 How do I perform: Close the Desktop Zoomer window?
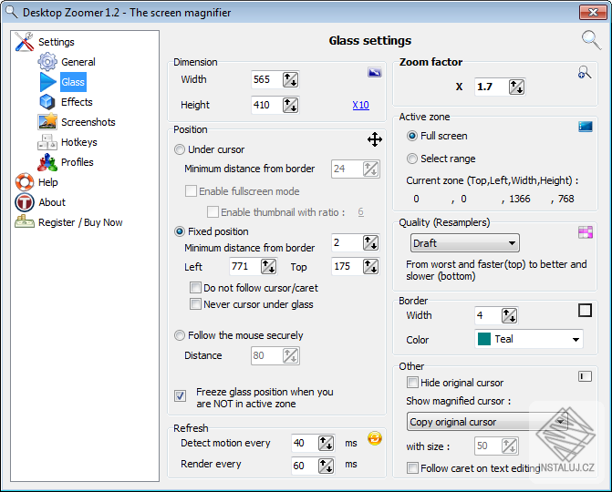[x=593, y=12]
